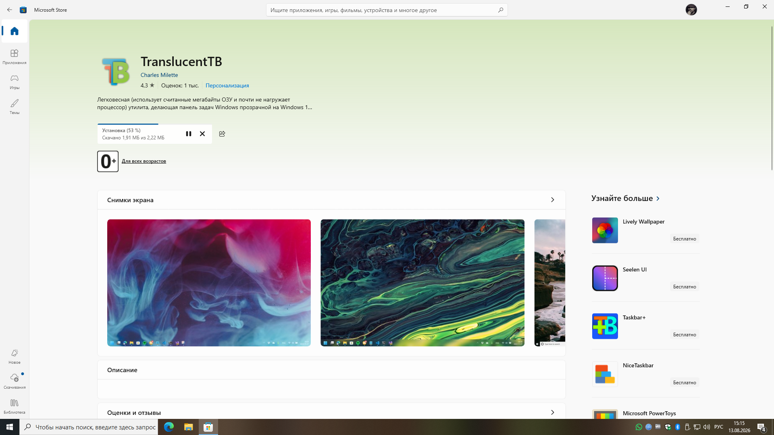This screenshot has width=774, height=435.
Task: Open the Темы section
Action: [x=15, y=107]
